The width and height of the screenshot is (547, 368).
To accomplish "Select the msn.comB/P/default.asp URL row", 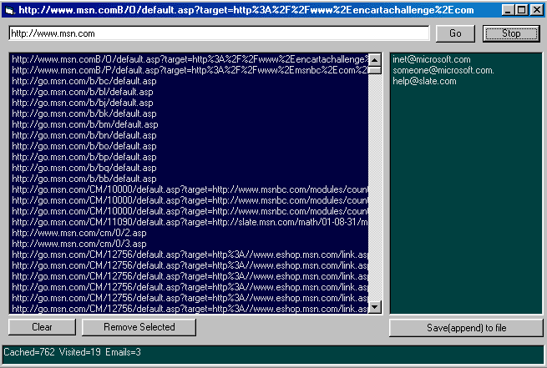I will tap(190, 70).
